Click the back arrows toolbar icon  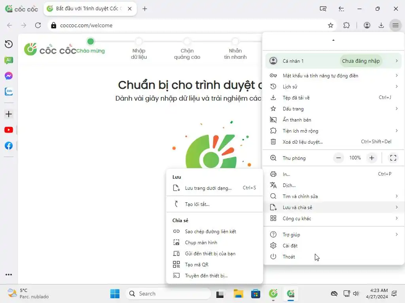pos(341,9)
